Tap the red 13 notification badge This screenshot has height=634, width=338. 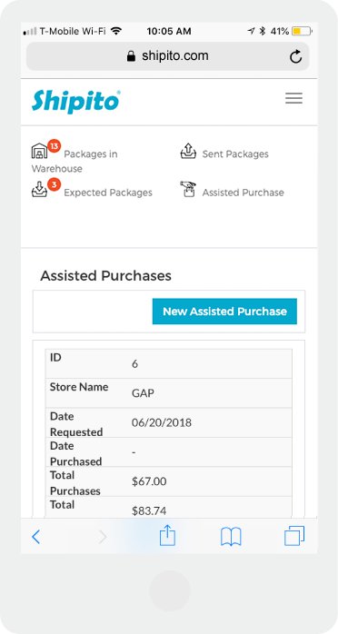click(x=54, y=146)
